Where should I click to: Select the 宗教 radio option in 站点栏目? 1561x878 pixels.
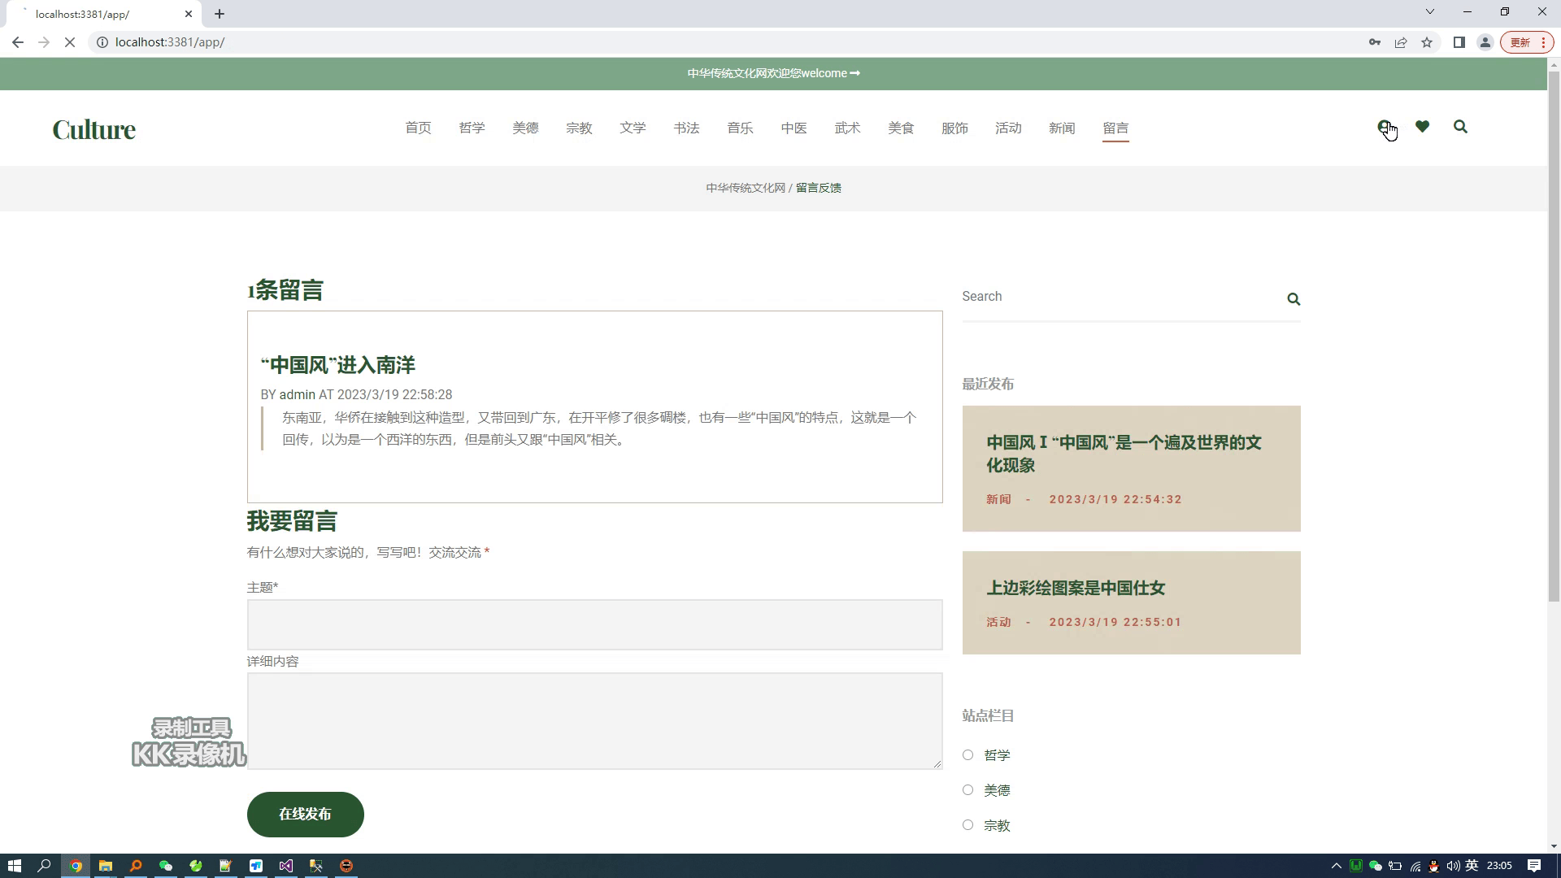967,825
